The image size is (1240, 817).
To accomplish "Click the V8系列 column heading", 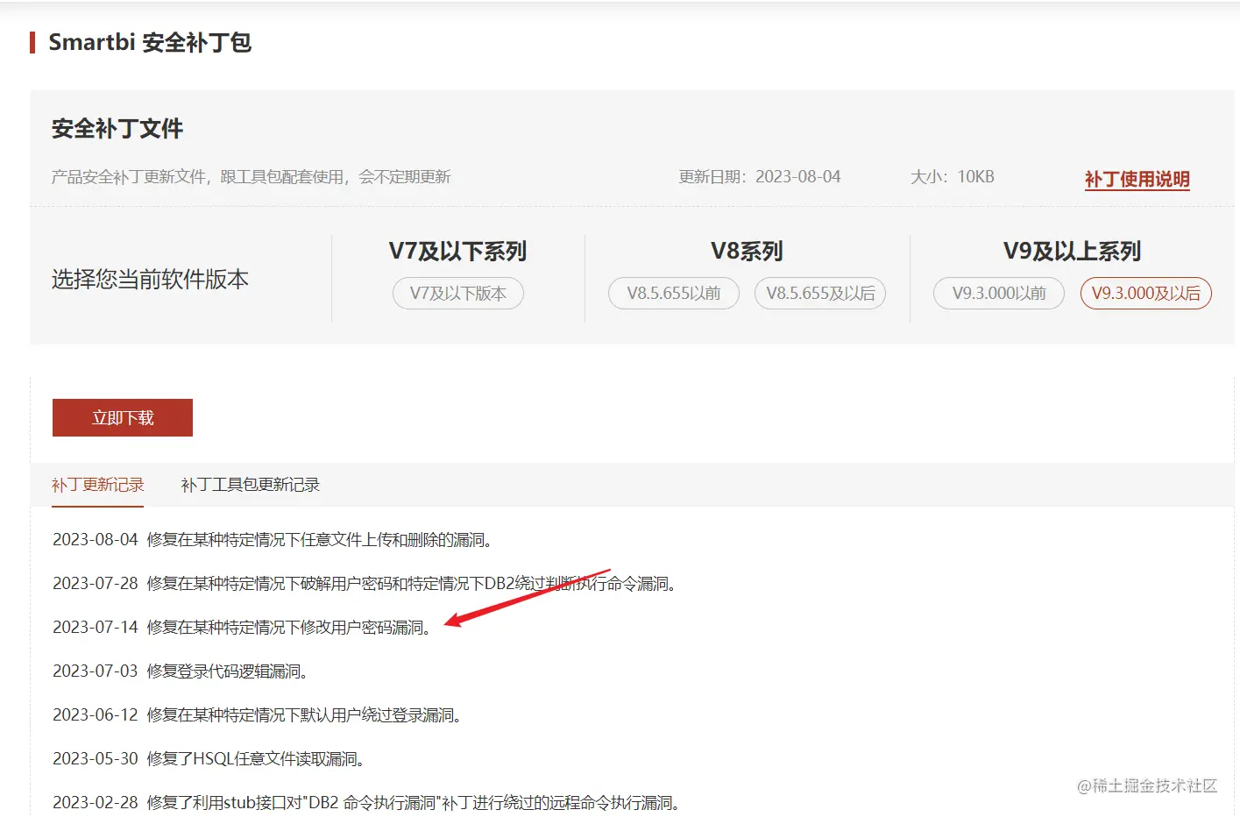I will [747, 252].
